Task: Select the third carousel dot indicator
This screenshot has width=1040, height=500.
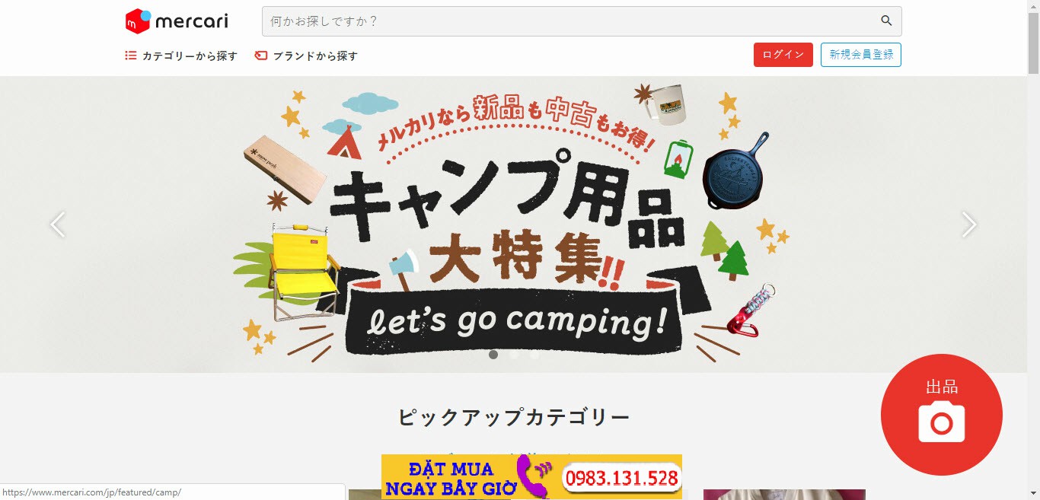Action: click(534, 355)
